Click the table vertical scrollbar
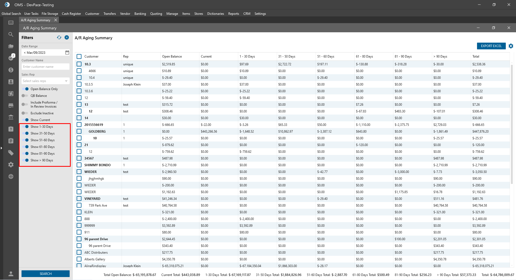516x280 pixels. coord(512,124)
